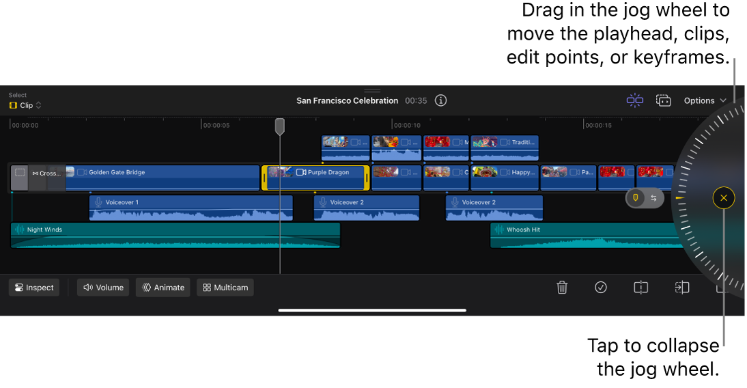The image size is (747, 388).
Task: Split the clip at playhead
Action: point(640,288)
